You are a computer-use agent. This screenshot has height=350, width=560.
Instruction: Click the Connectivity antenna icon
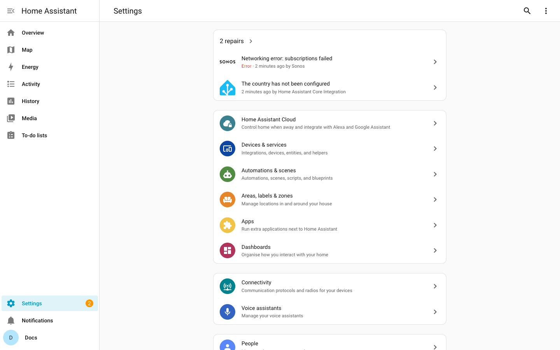tap(227, 286)
